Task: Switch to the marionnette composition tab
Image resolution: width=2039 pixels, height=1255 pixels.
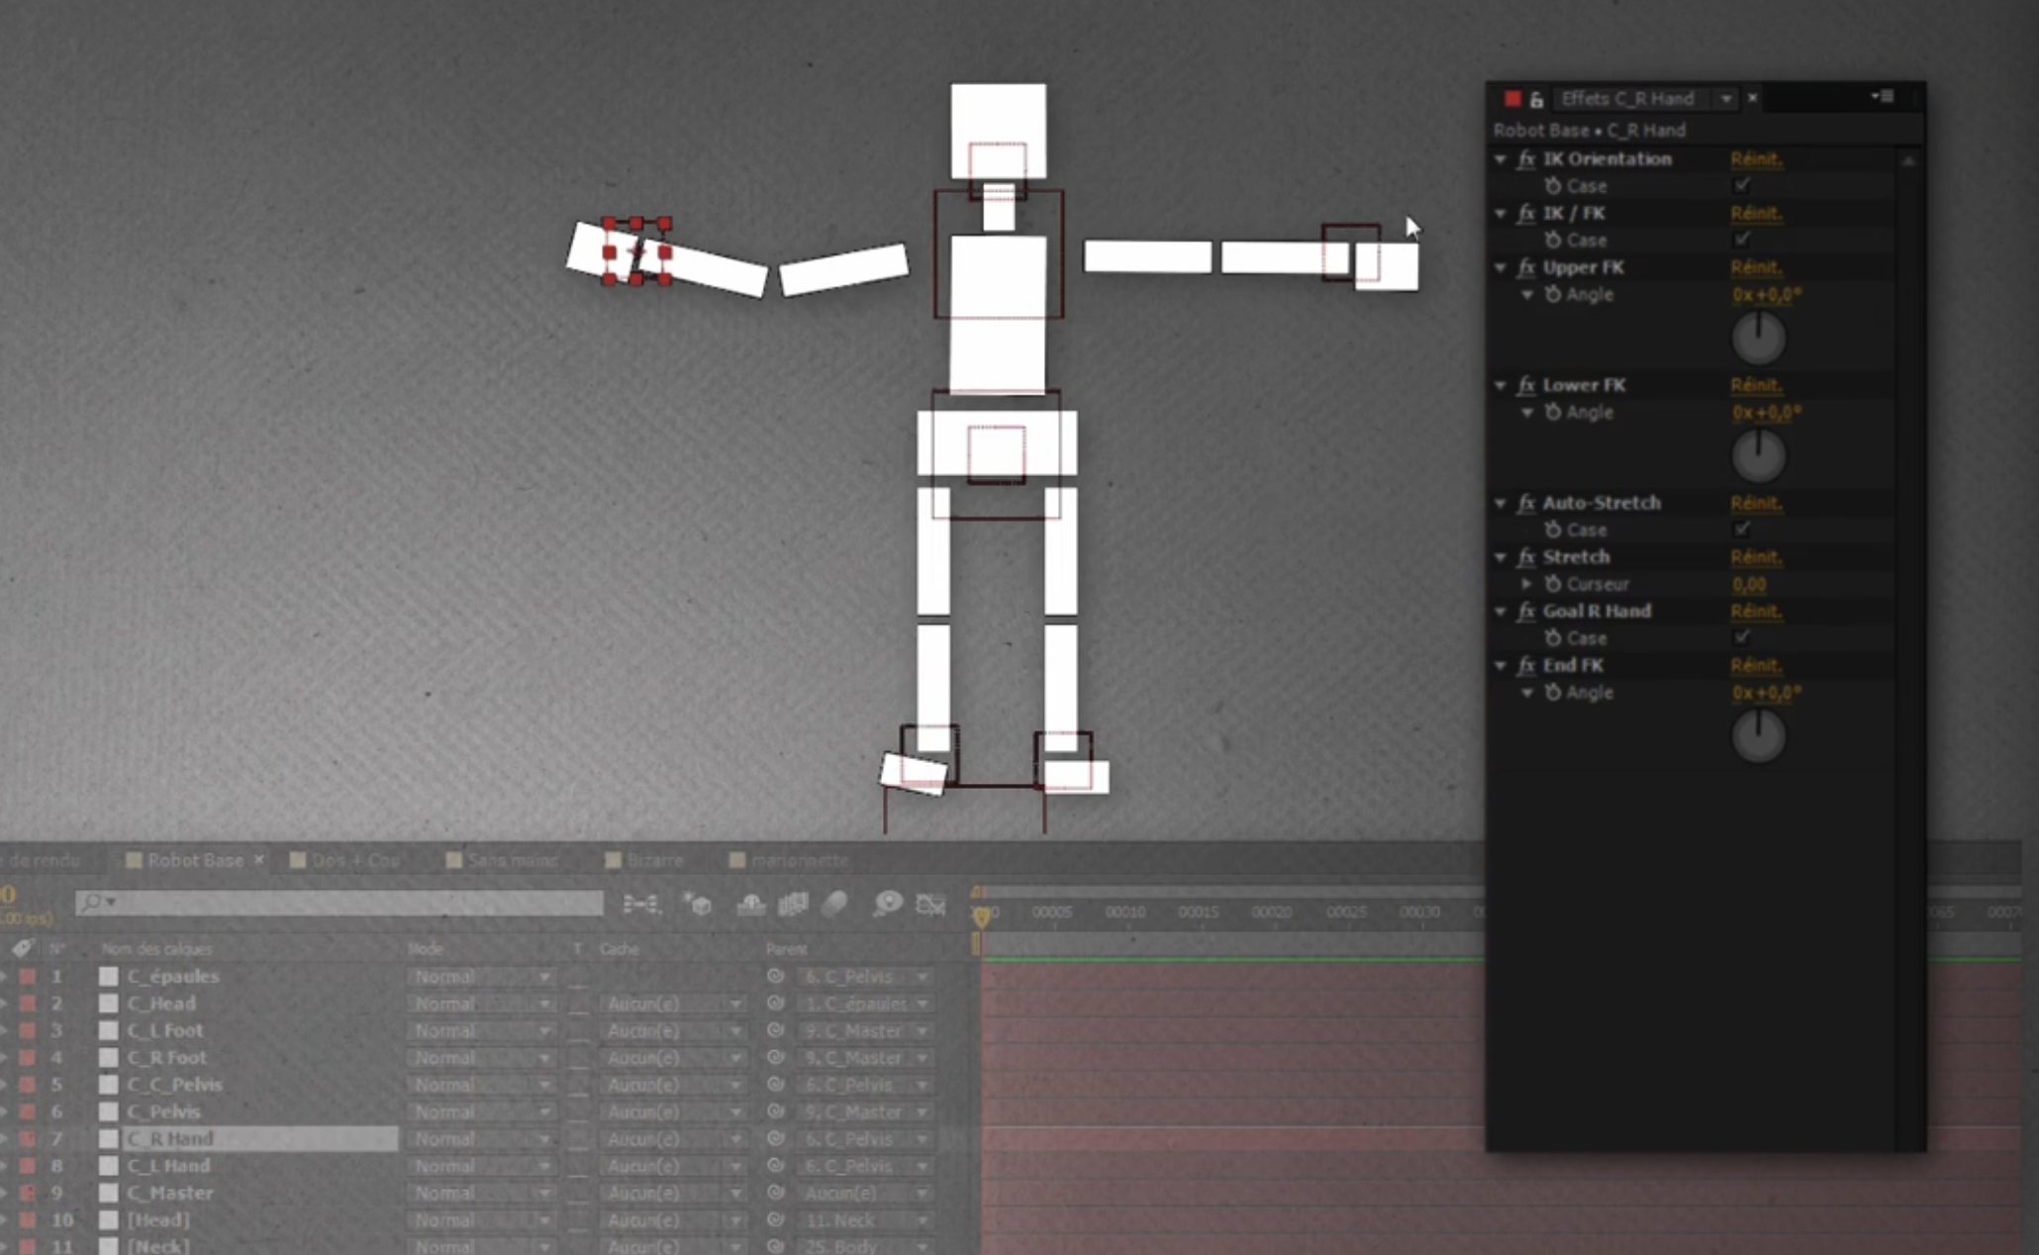Action: point(798,860)
